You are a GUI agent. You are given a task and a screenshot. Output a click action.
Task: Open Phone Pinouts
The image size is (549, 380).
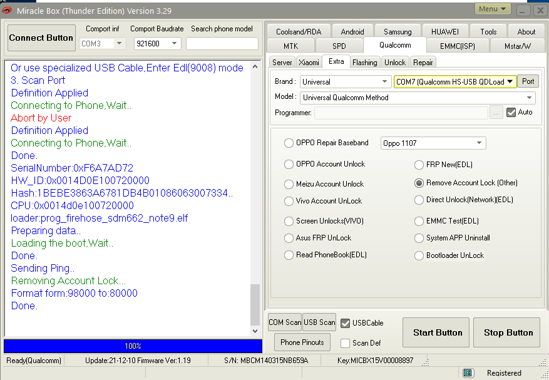tap(302, 342)
